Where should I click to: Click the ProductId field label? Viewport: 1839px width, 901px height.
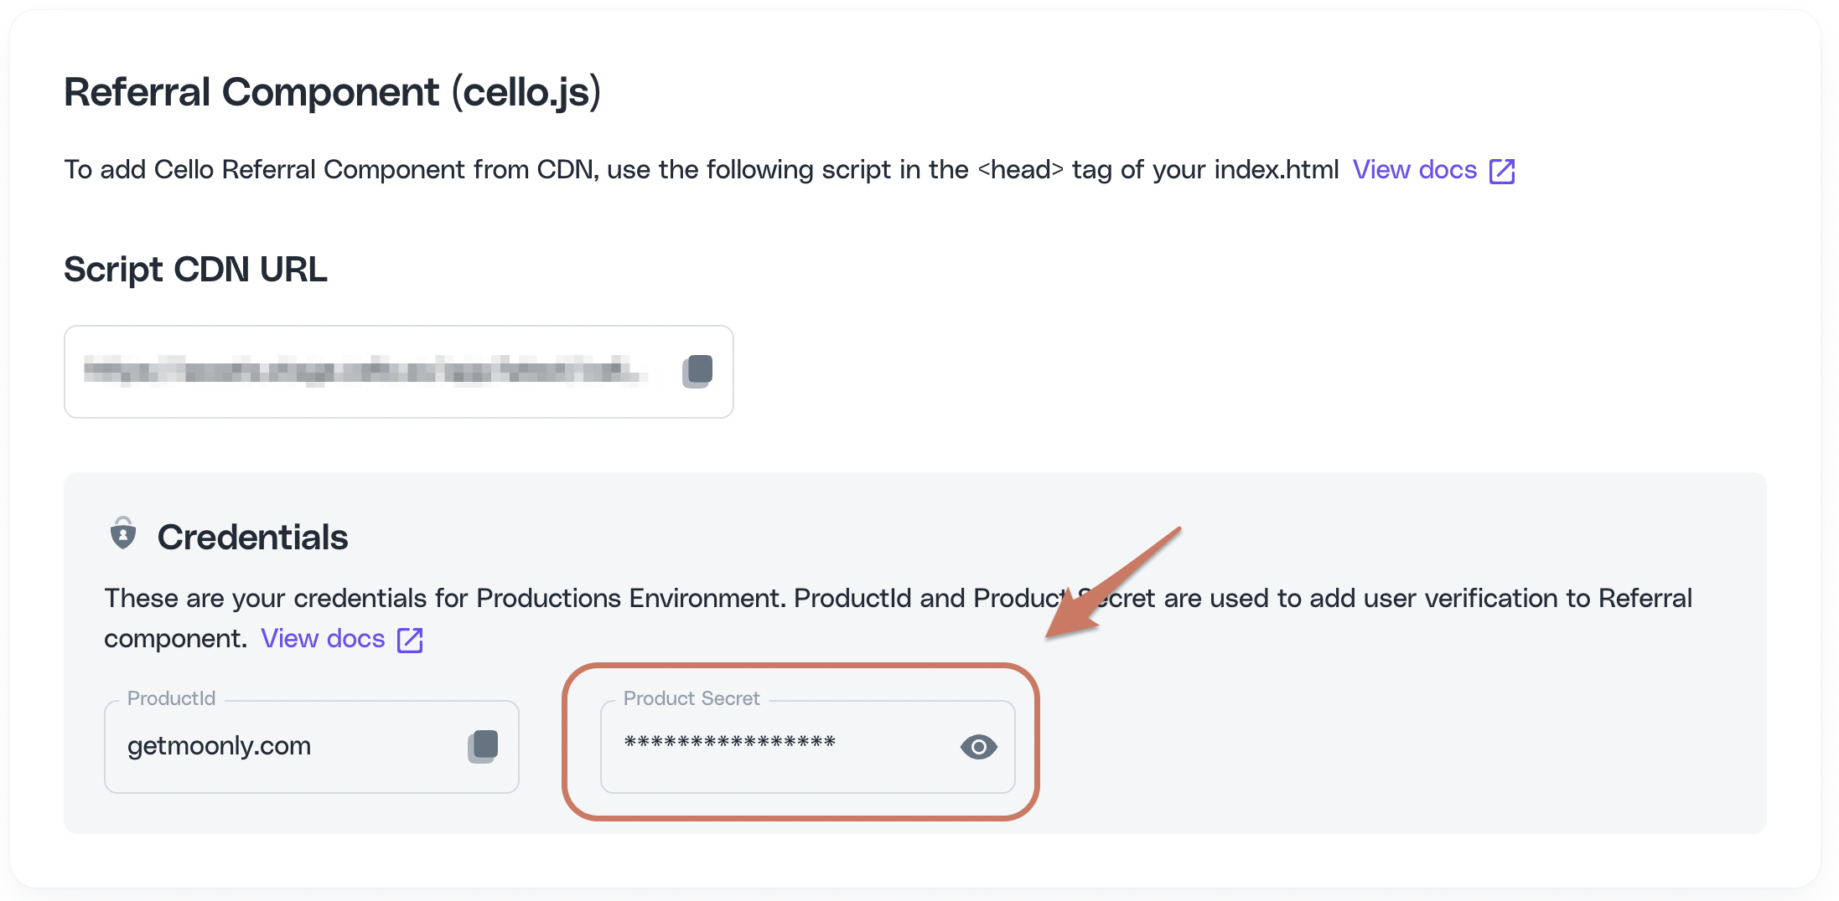(171, 698)
